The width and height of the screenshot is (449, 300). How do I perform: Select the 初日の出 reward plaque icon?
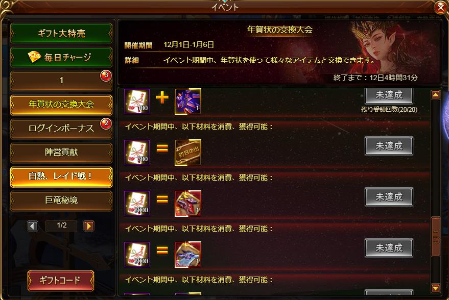188,153
